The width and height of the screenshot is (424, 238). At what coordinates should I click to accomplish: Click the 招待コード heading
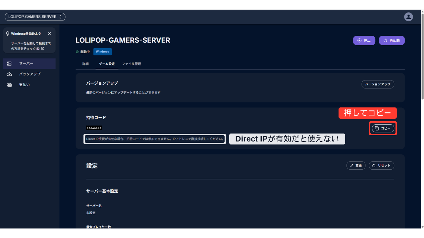pos(96,118)
